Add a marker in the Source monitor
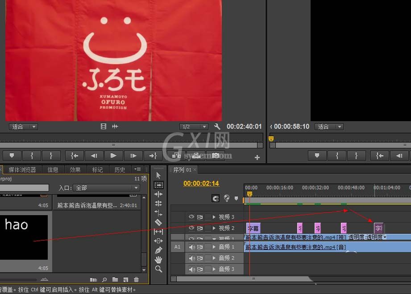The image size is (411, 294). pyautogui.click(x=12, y=155)
